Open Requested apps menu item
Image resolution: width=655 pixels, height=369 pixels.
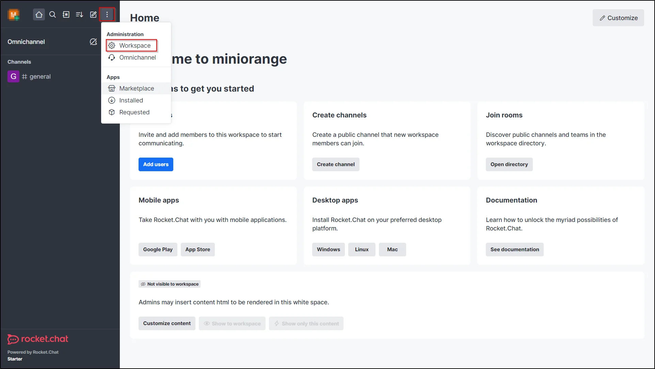pos(136,112)
